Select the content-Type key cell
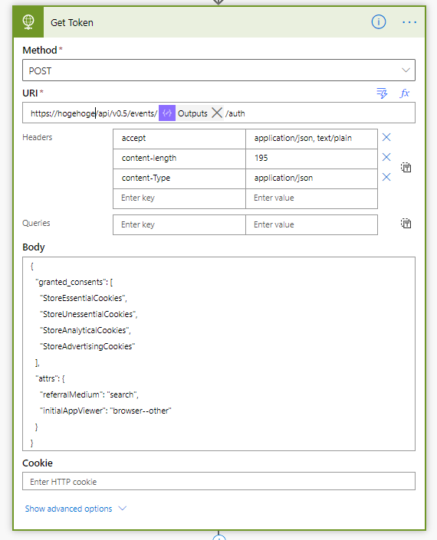437x540 pixels. coord(179,178)
